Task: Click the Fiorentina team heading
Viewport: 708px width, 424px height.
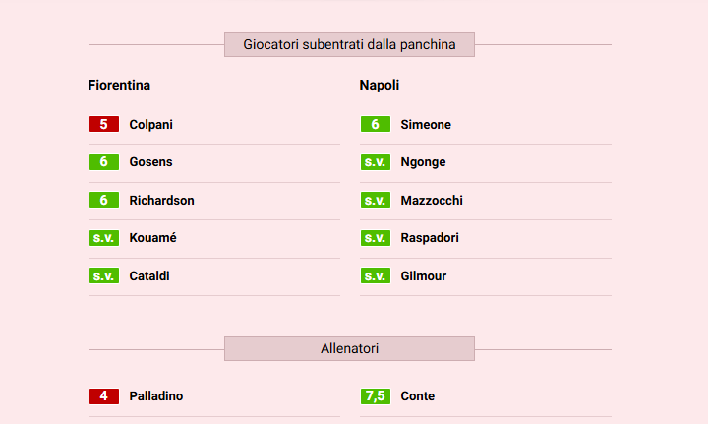Action: pos(119,85)
